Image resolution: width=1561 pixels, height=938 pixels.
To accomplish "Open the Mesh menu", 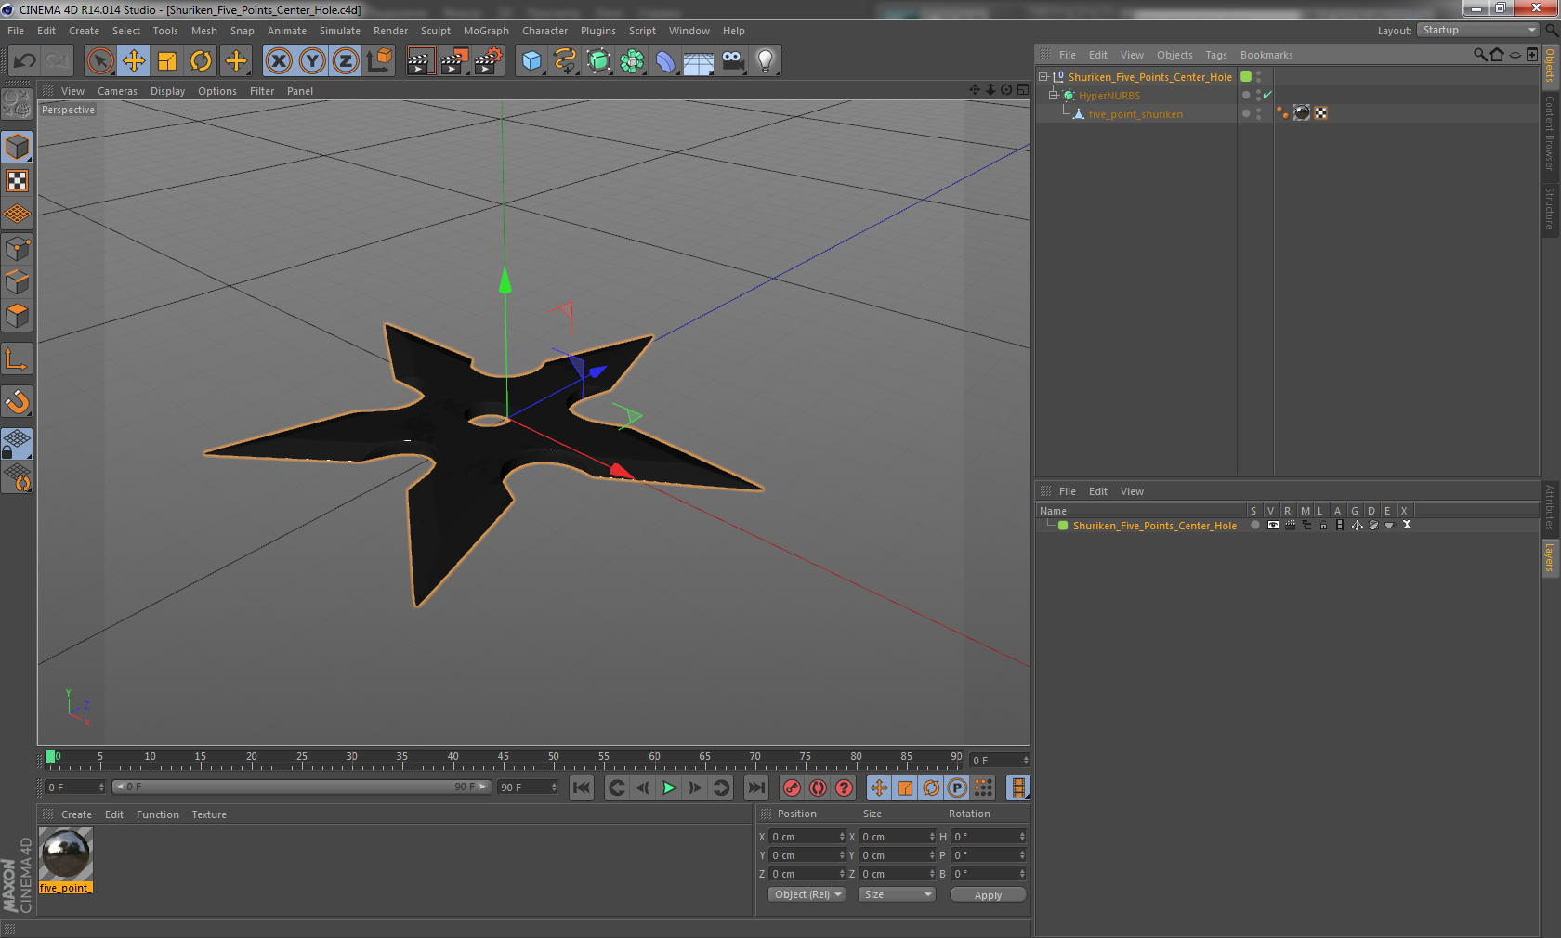I will pyautogui.click(x=204, y=31).
